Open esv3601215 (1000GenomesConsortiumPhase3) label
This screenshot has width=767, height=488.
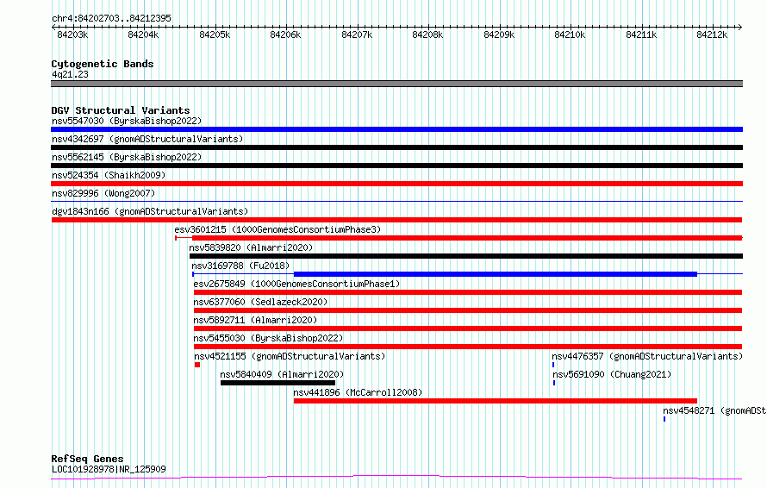277,229
